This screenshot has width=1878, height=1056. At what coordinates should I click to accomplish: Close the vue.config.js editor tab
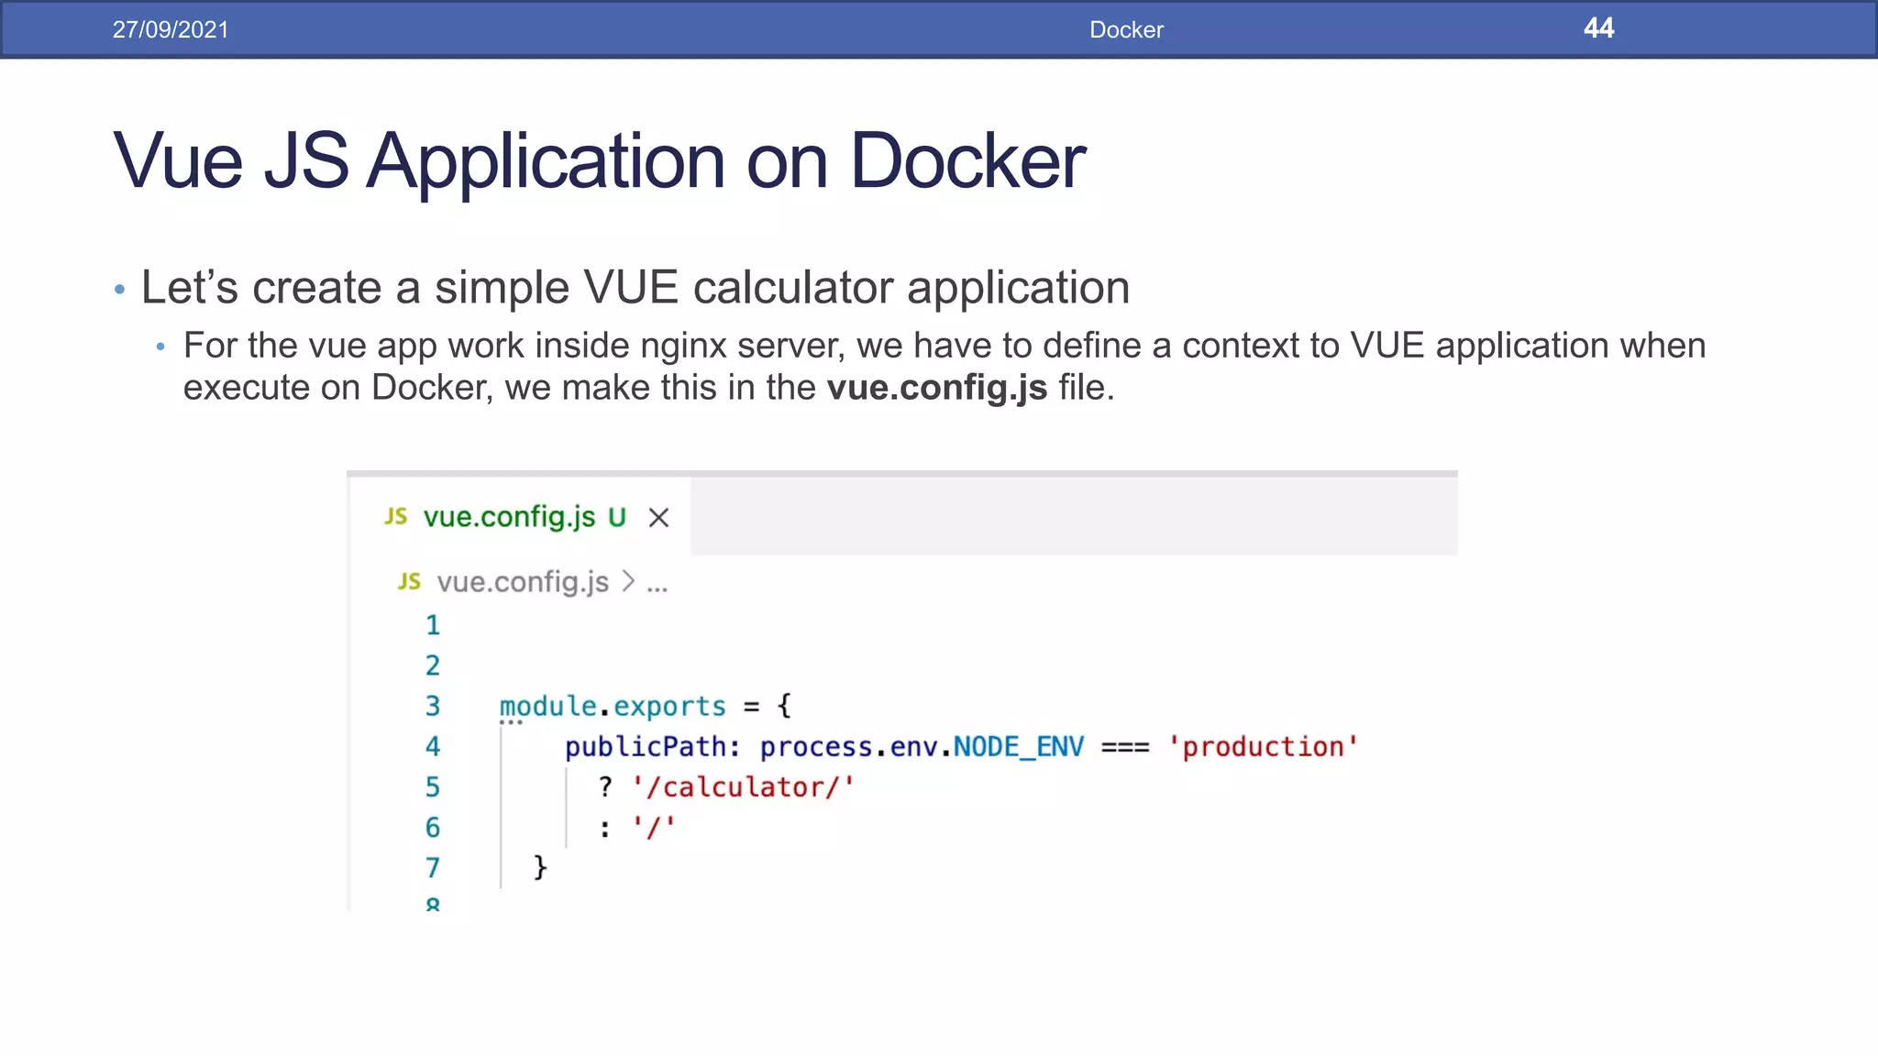[658, 518]
